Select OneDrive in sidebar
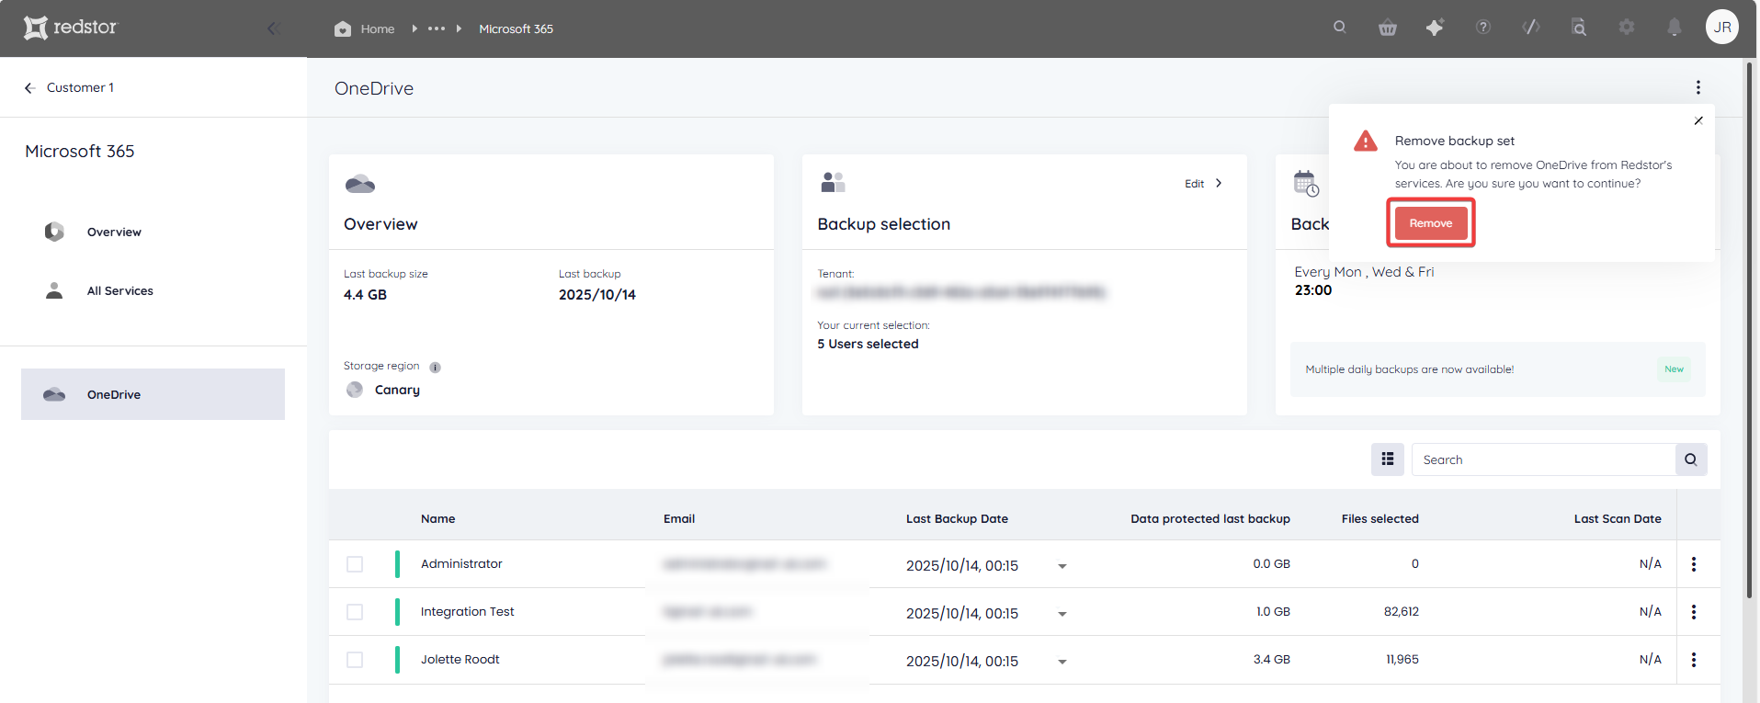 point(153,394)
